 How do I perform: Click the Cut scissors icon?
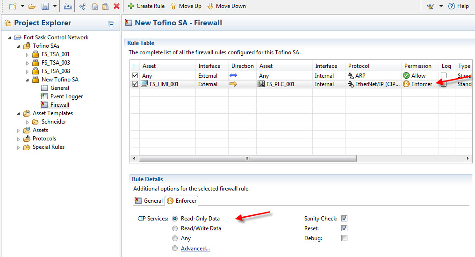click(x=82, y=6)
